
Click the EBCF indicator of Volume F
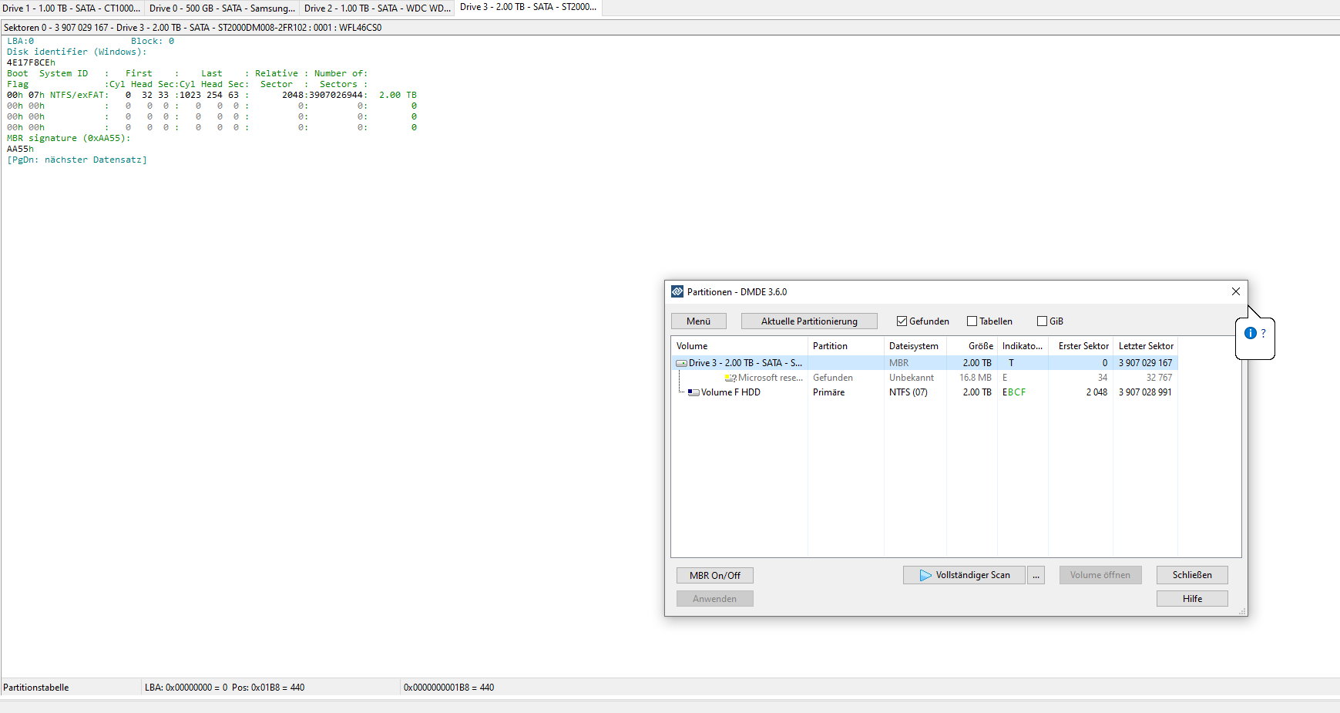[1014, 392]
